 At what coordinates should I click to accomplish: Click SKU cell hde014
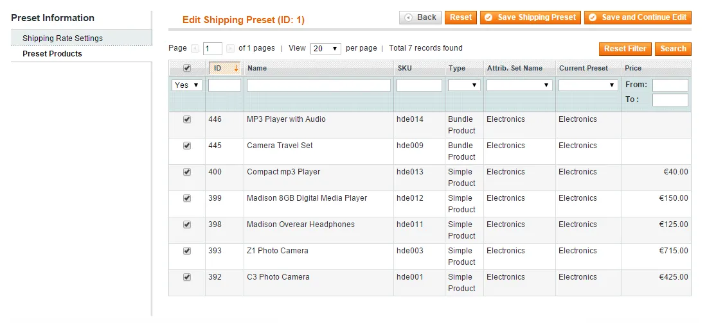tap(410, 119)
